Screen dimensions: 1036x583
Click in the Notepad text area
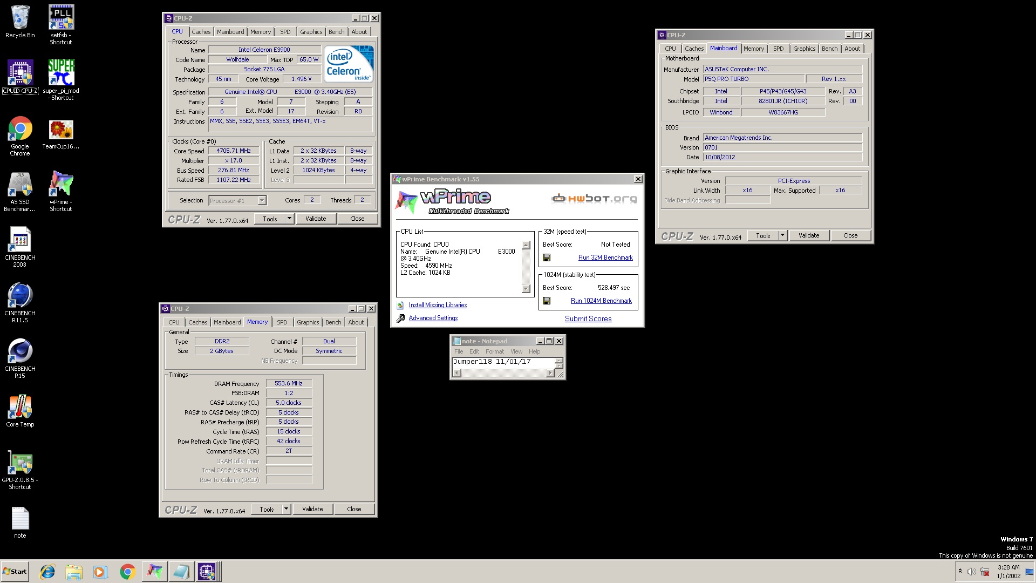[503, 362]
